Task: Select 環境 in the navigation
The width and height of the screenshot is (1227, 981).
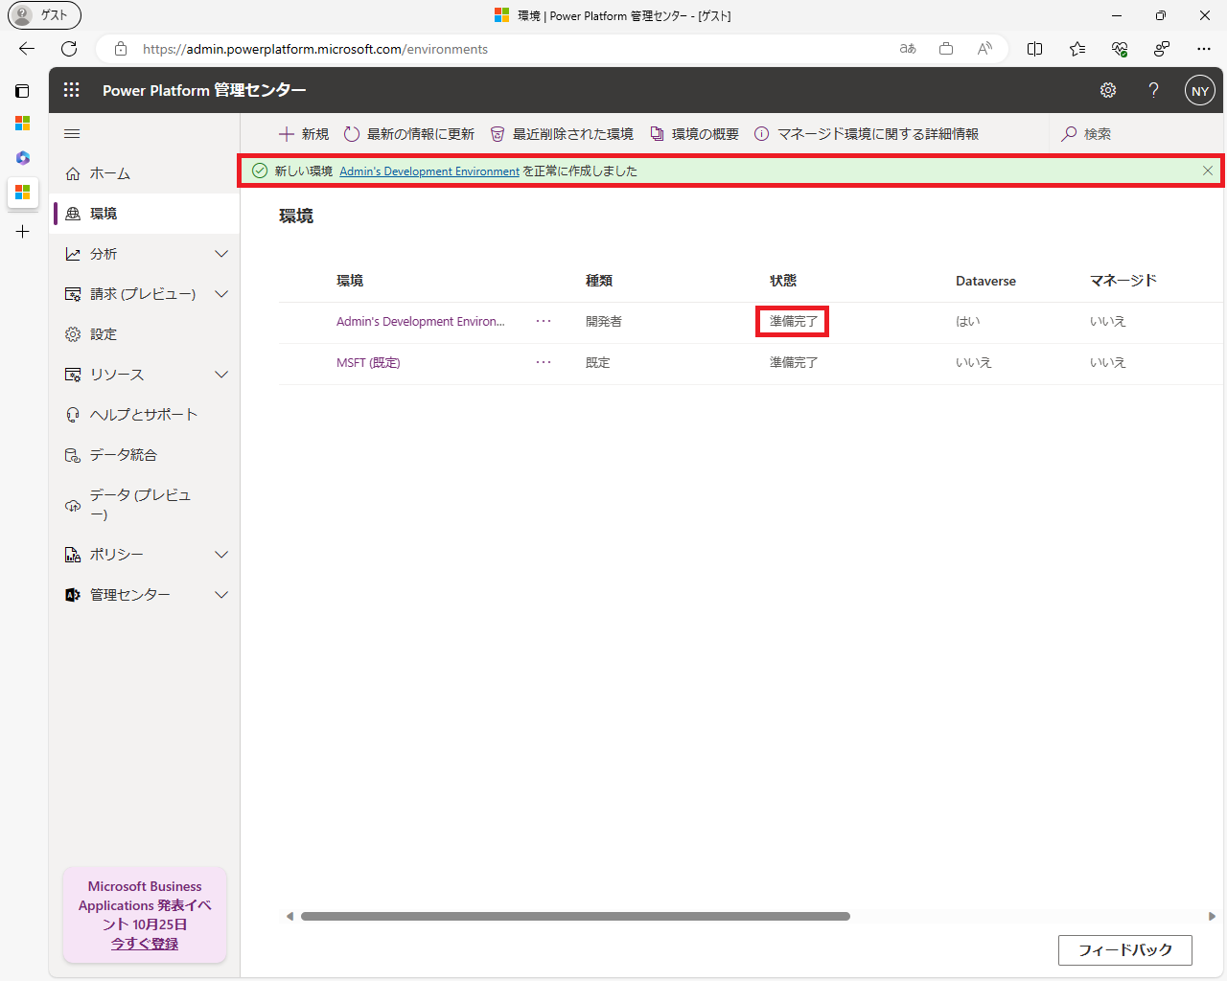Action: point(145,214)
